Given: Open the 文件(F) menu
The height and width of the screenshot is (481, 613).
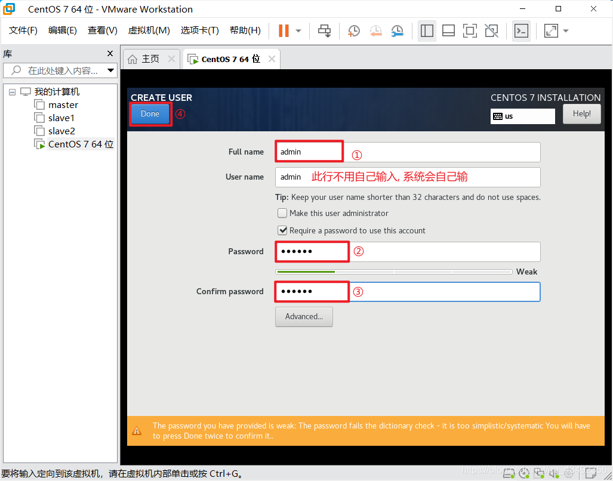Looking at the screenshot, I should click(x=23, y=30).
